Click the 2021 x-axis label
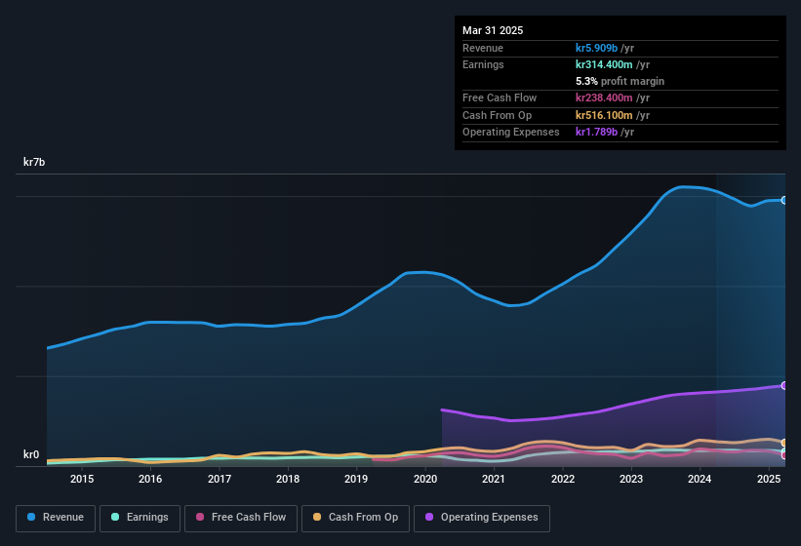Screen dimensions: 801x546 point(494,479)
